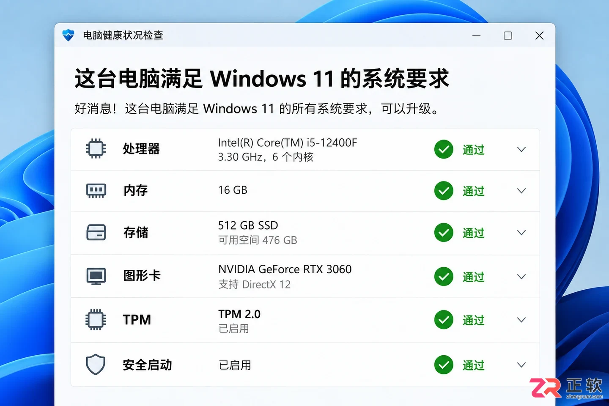This screenshot has width=609, height=406.
Task: Maximize the 电脑健康状况检查 window
Action: [x=508, y=36]
